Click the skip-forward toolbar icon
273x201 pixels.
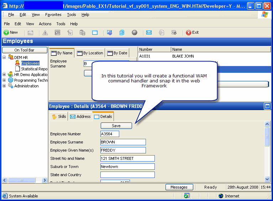57,32
